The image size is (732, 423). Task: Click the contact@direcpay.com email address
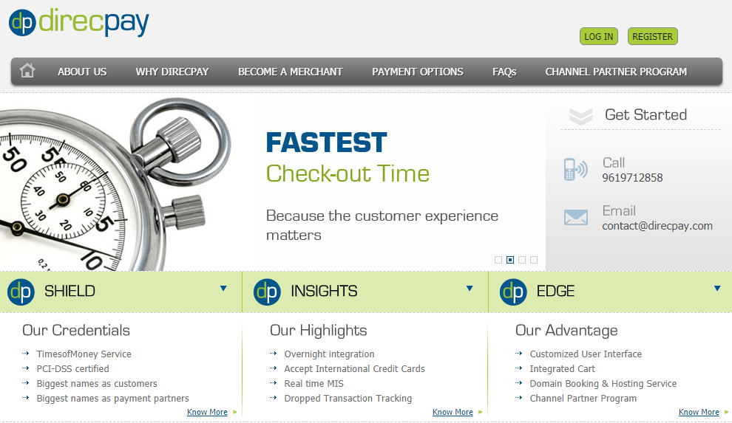[x=657, y=226]
